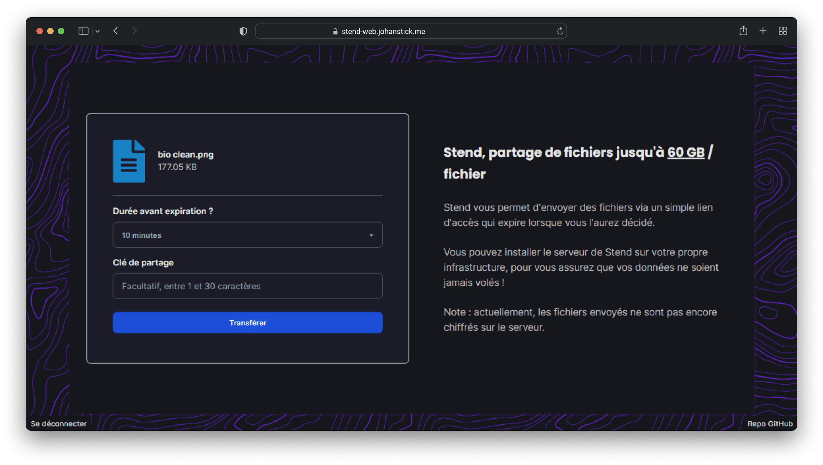
Task: Open a new tab with the plus icon
Action: pos(763,31)
